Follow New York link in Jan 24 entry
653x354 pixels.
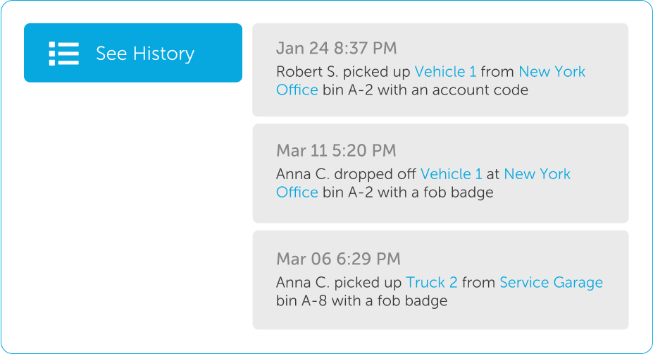pos(552,72)
